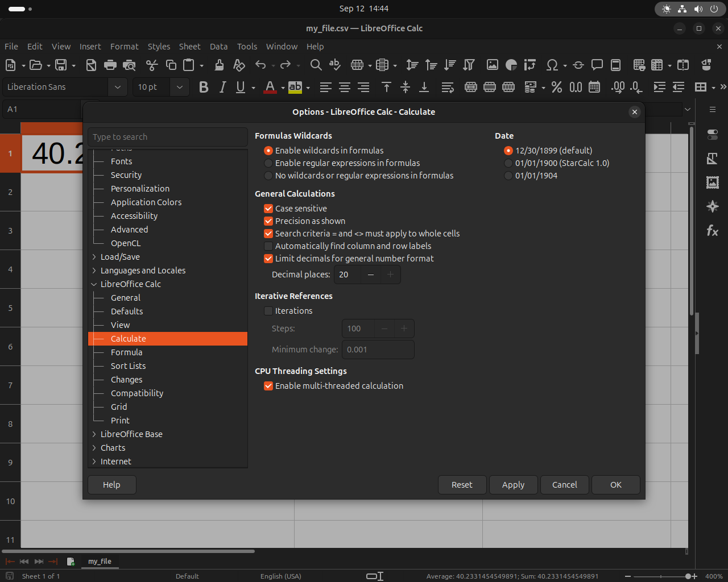Click the Format as percent icon
The width and height of the screenshot is (728, 582).
[557, 87]
